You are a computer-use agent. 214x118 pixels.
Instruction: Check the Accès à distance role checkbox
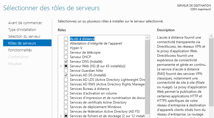(x=66, y=39)
